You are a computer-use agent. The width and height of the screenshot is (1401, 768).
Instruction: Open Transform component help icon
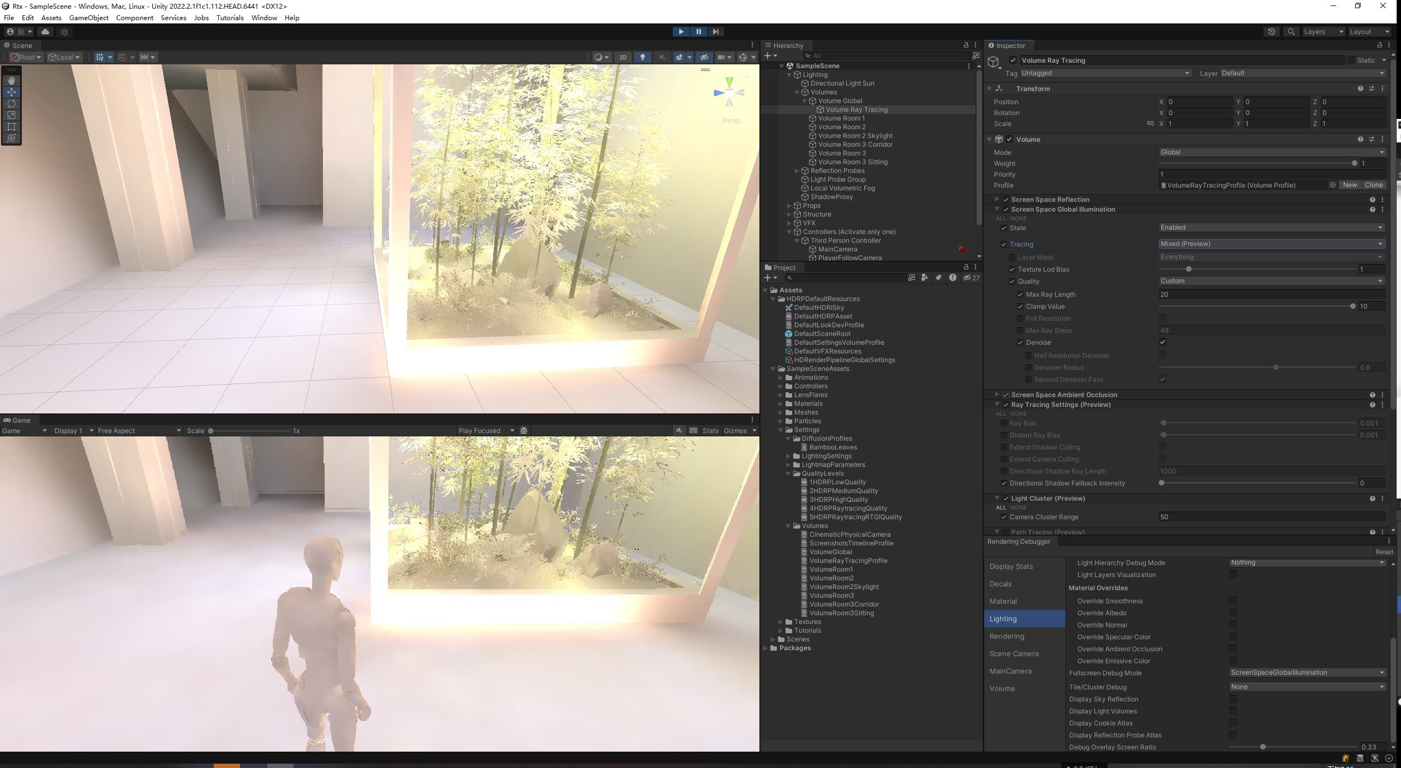(1360, 88)
